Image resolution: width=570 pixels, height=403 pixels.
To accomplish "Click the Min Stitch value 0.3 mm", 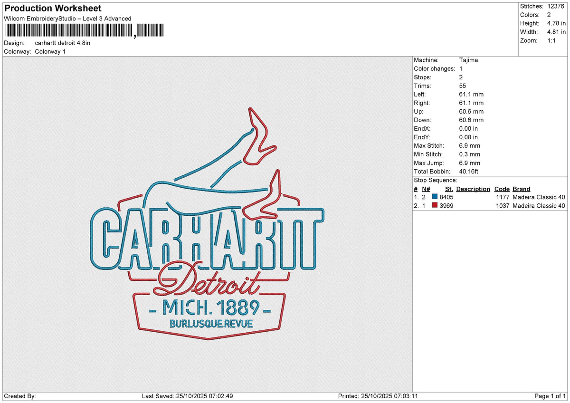I will coord(470,154).
